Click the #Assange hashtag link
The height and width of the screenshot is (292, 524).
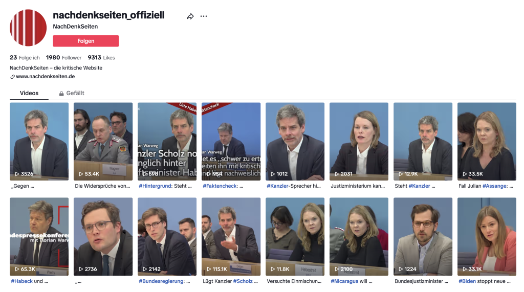pos(495,186)
